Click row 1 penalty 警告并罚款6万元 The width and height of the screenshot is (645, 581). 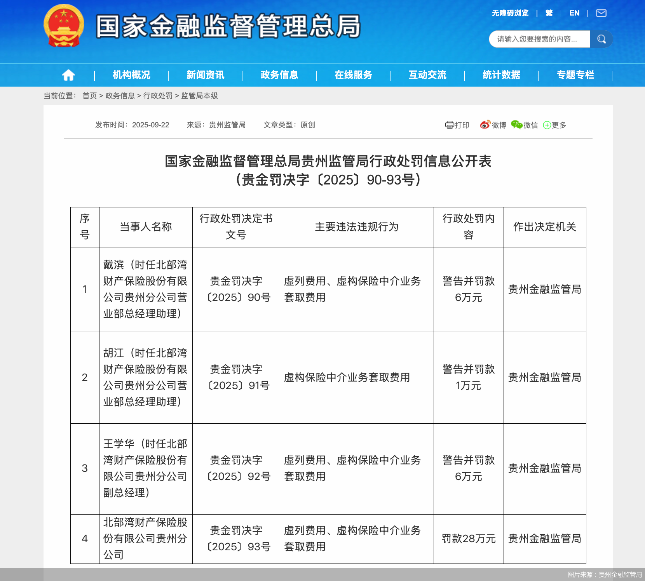pyautogui.click(x=469, y=289)
